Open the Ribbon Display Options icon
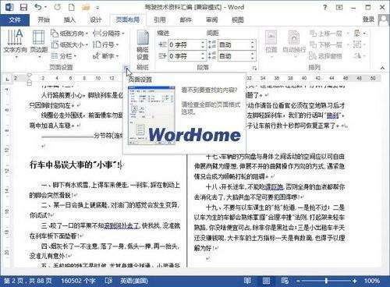The height and width of the screenshot is (287, 390). coord(339,7)
